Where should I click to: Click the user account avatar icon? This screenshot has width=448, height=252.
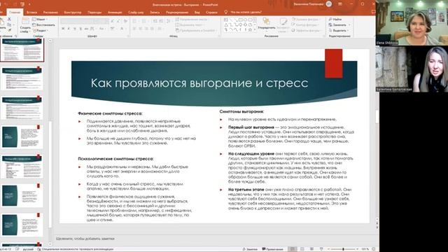pos(329,4)
